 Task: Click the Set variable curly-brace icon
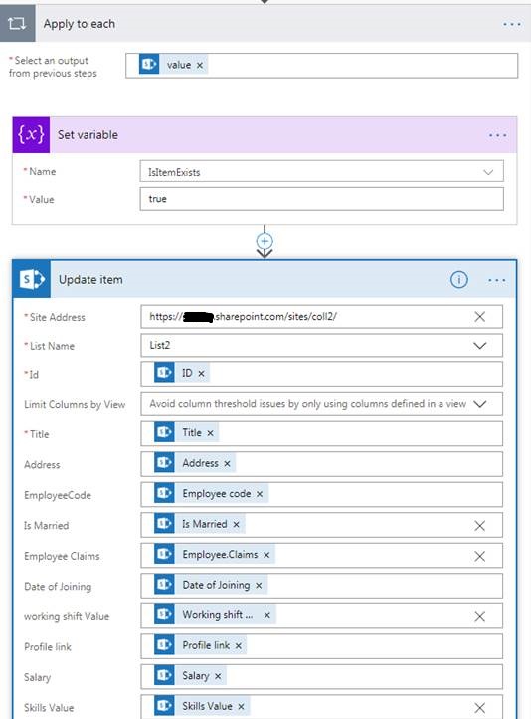(x=31, y=134)
